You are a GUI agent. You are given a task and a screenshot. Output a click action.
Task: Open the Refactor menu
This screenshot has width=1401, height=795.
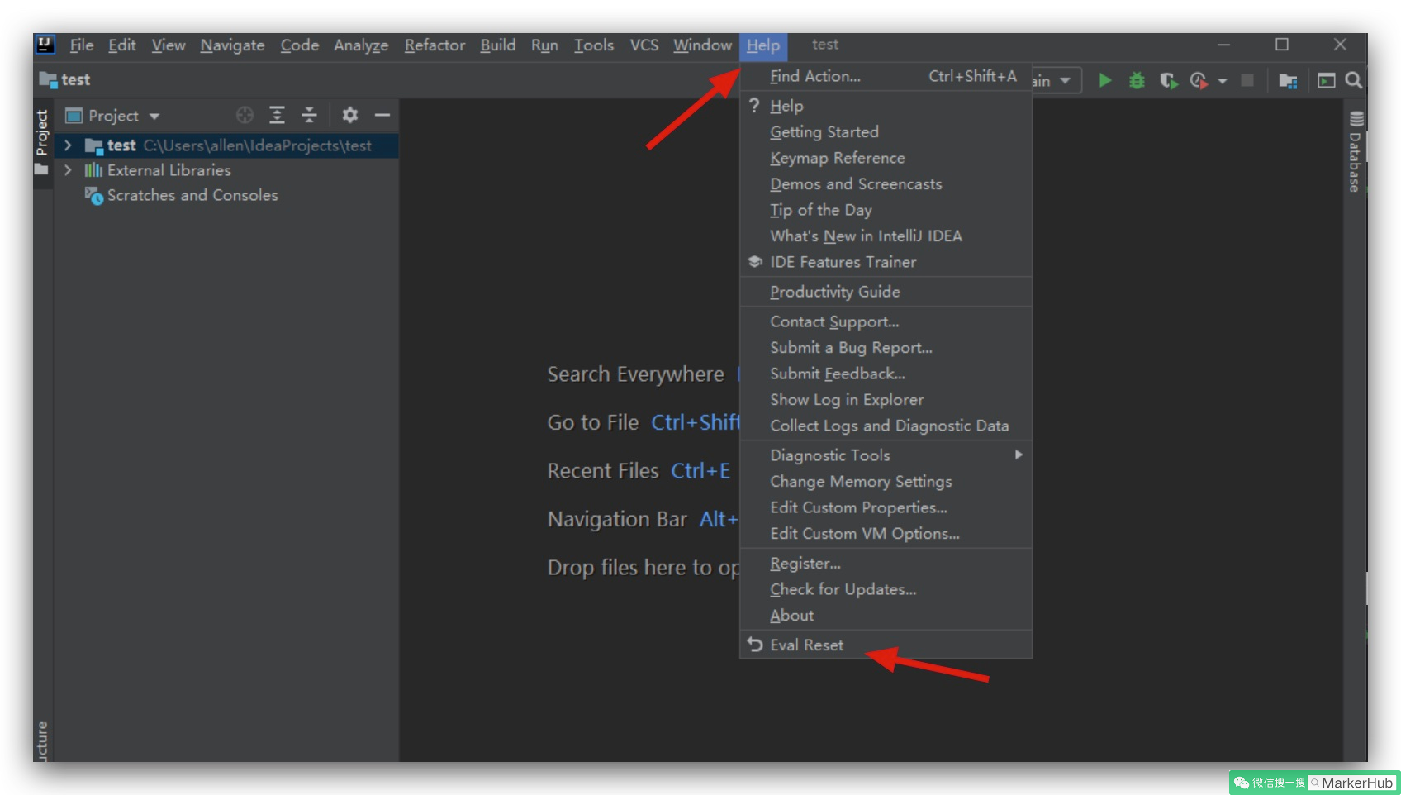coord(435,45)
